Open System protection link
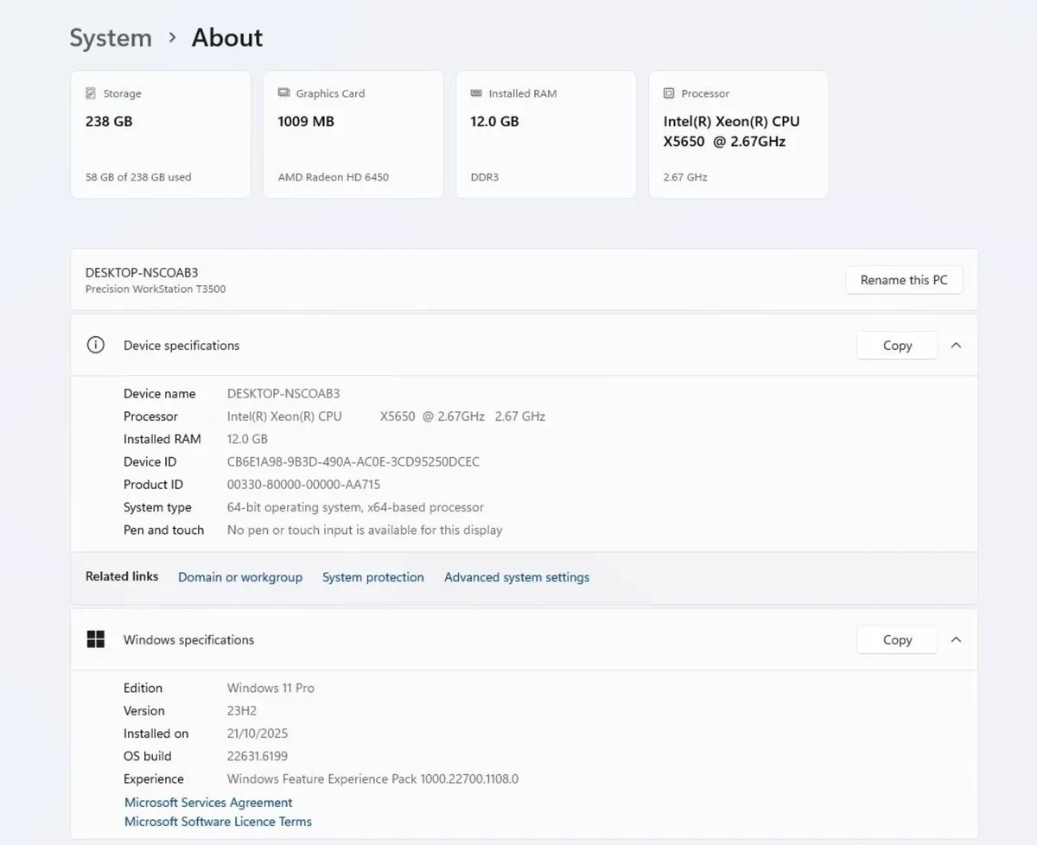Screen dimensions: 1037x845 (x=373, y=577)
